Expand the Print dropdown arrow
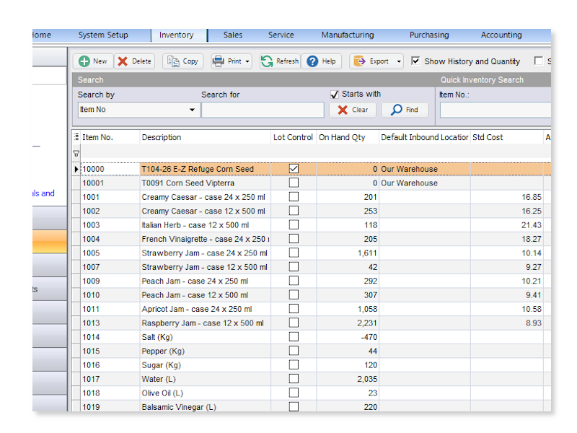 [x=247, y=62]
